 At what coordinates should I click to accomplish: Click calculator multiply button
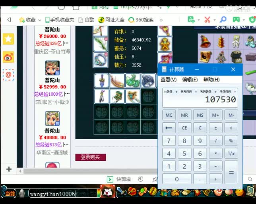tap(215, 154)
